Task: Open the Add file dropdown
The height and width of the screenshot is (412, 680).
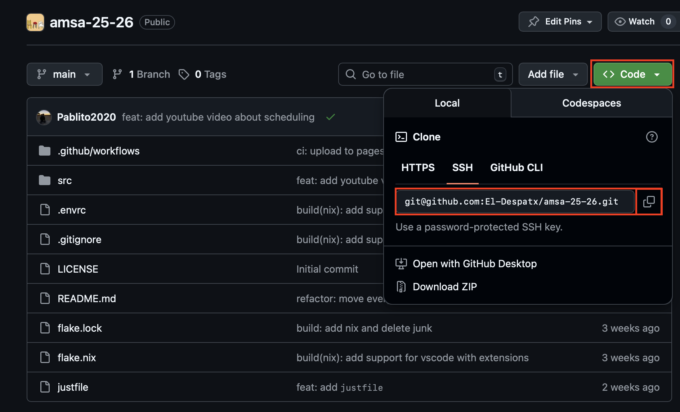Action: (552, 74)
